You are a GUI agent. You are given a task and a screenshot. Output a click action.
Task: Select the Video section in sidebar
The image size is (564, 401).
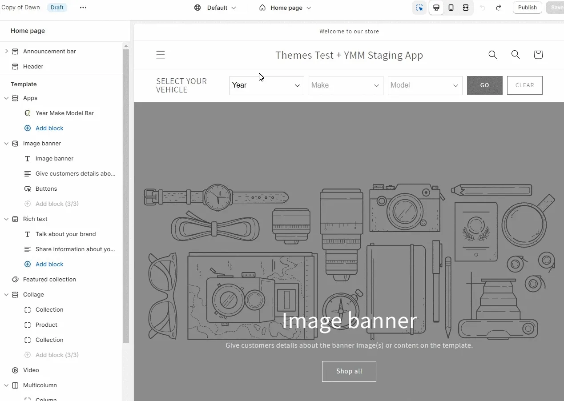31,370
